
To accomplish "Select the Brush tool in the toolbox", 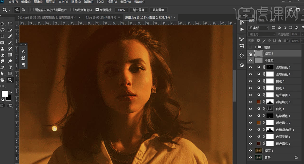I will 10,42.
